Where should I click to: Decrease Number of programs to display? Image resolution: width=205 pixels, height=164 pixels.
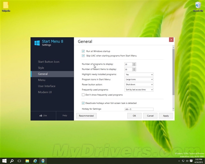134,65
